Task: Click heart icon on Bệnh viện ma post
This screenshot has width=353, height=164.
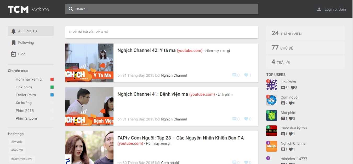Action: click(246, 119)
